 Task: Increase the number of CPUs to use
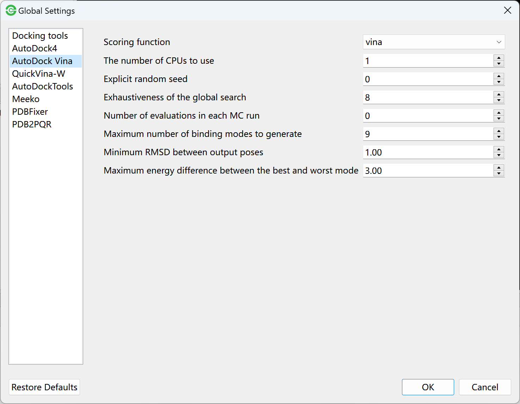pos(499,58)
